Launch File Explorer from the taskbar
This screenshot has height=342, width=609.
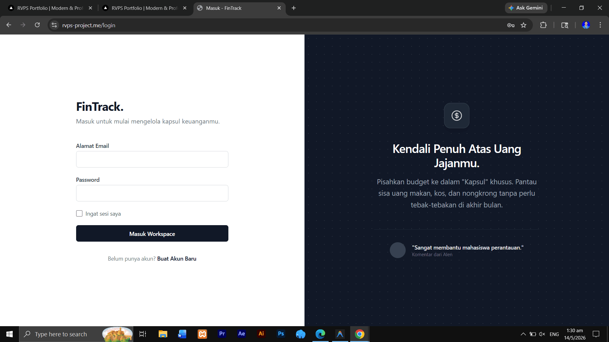(163, 334)
